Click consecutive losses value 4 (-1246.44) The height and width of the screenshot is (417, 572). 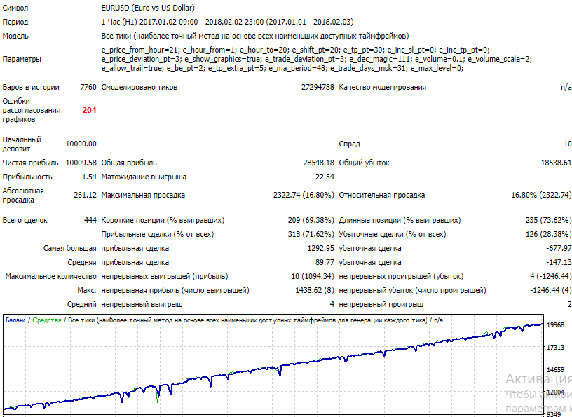(x=551, y=277)
